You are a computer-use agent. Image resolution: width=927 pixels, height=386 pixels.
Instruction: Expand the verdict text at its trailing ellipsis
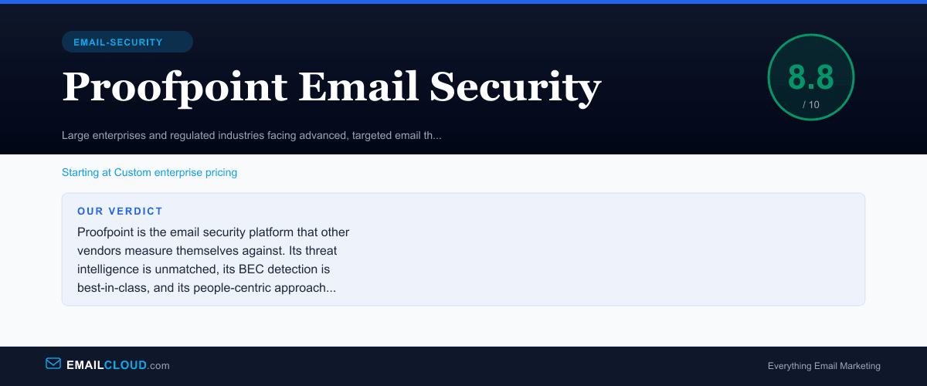pos(331,288)
